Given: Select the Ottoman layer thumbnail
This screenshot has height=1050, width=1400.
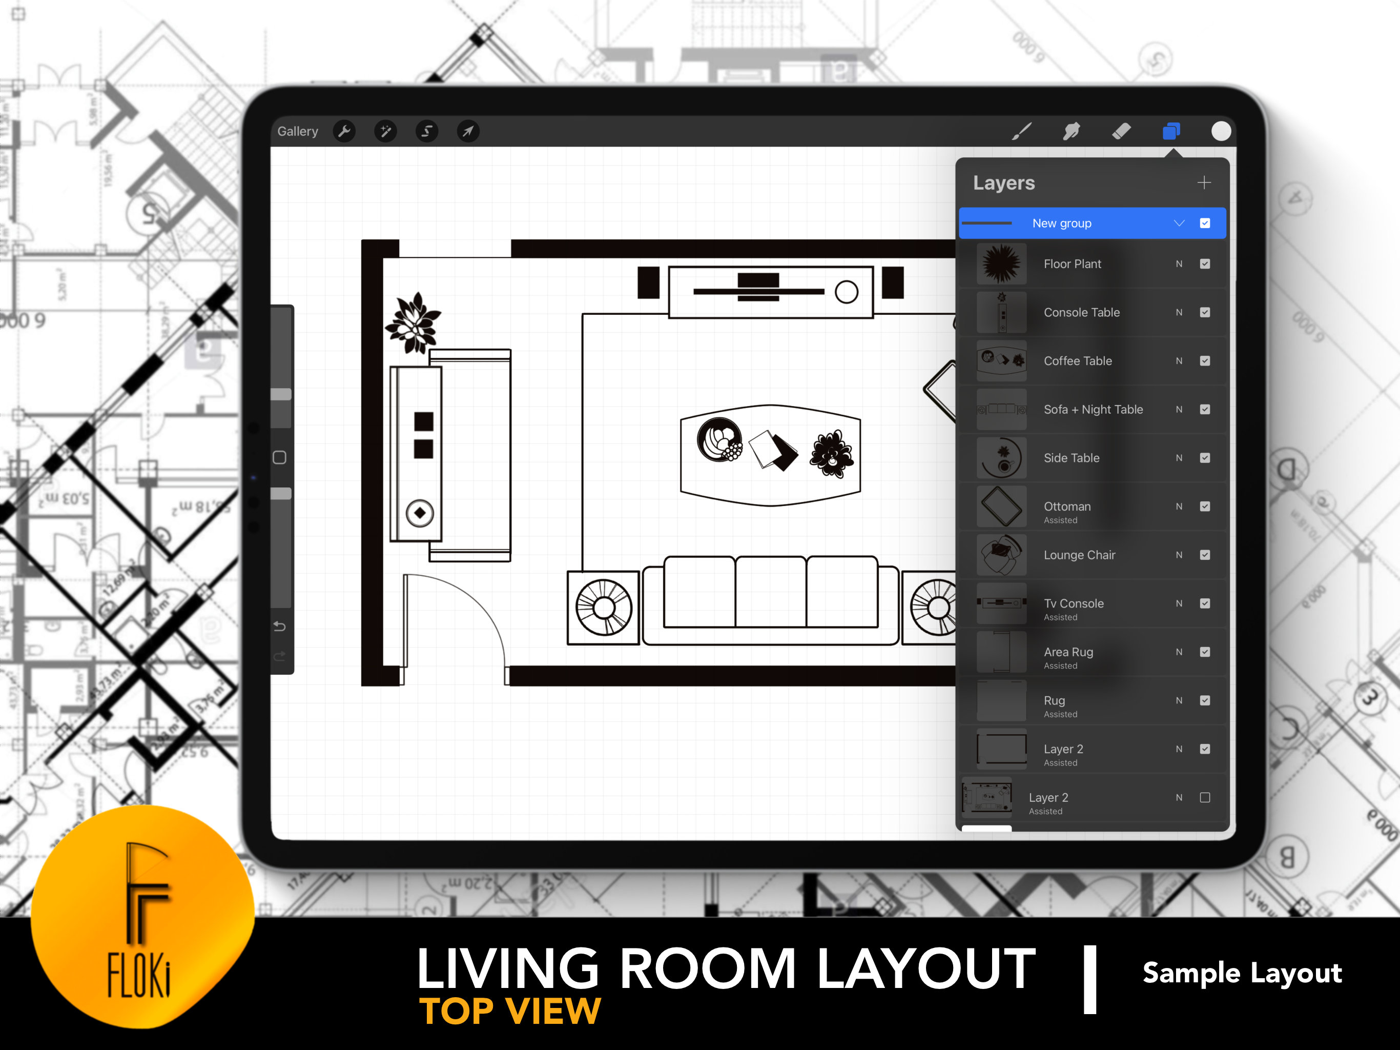Looking at the screenshot, I should (1001, 506).
